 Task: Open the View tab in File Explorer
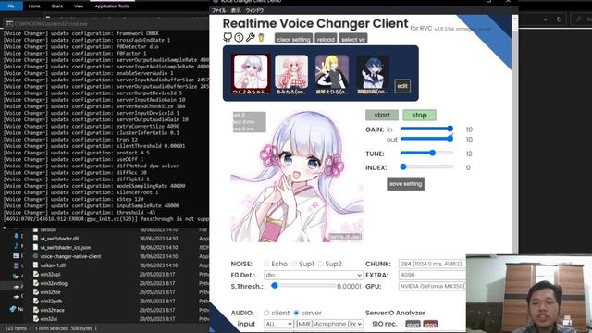click(x=79, y=6)
